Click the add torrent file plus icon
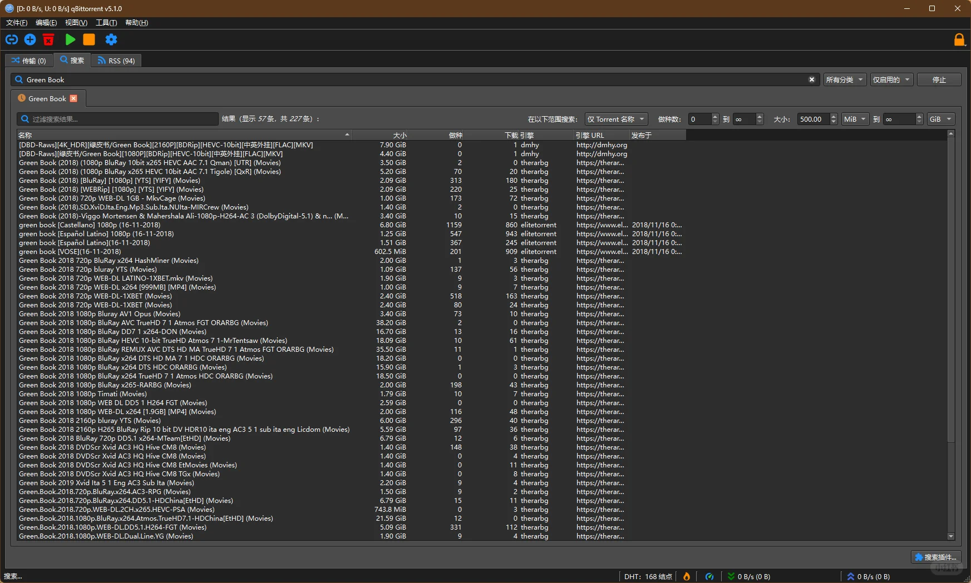 click(x=30, y=39)
